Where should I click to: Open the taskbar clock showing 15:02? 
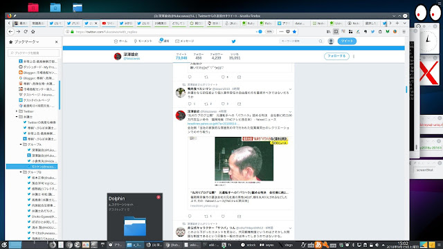[403, 245]
